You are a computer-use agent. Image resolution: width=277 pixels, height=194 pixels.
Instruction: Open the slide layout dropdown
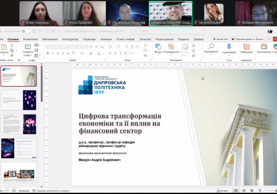point(38,45)
